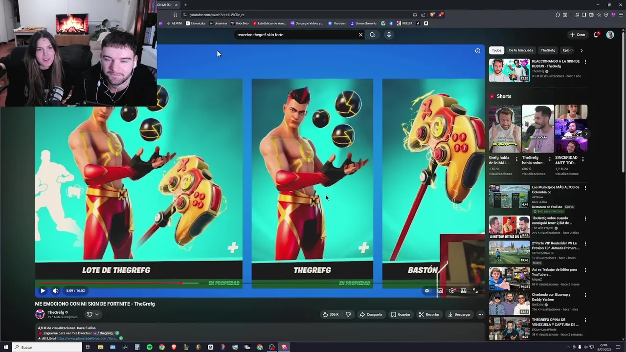626x352 pixels.
Task: Open Los Municipios MÁS ALTOS de Colombia video
Action: pos(509,197)
